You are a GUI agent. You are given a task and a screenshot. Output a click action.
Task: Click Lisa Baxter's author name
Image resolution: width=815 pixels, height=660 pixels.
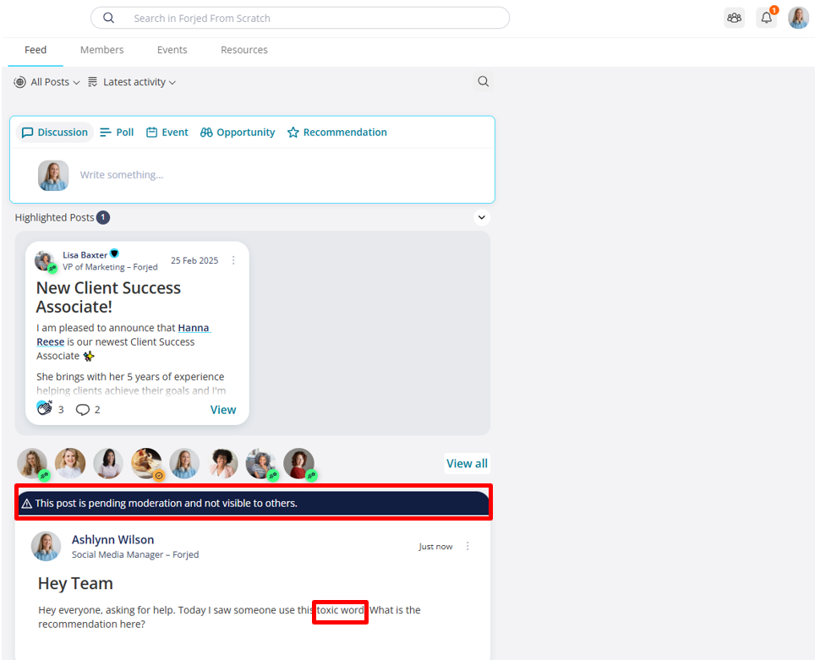85,255
